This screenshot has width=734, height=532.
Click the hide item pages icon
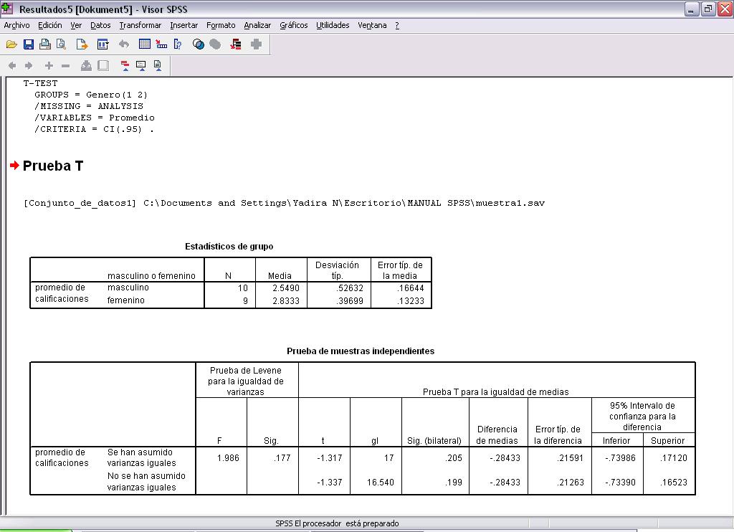pos(103,65)
